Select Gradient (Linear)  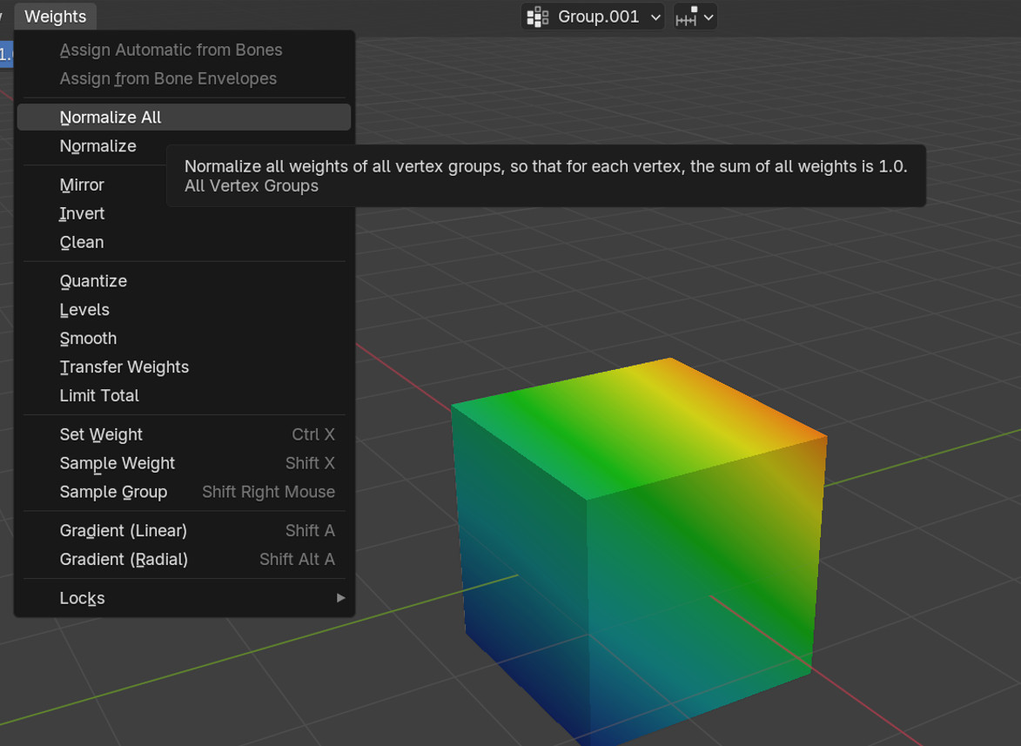coord(184,531)
